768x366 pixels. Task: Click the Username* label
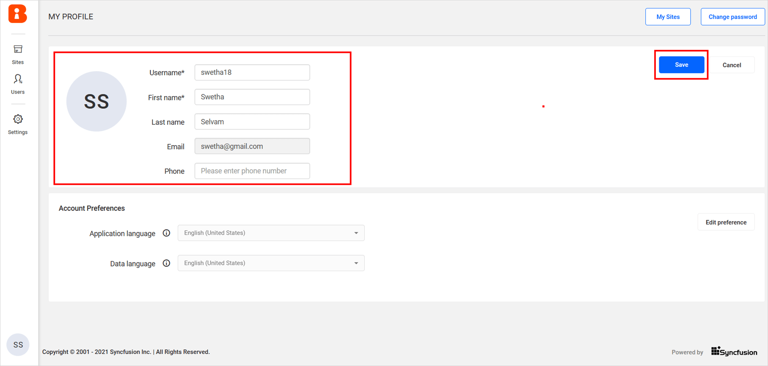(x=167, y=73)
